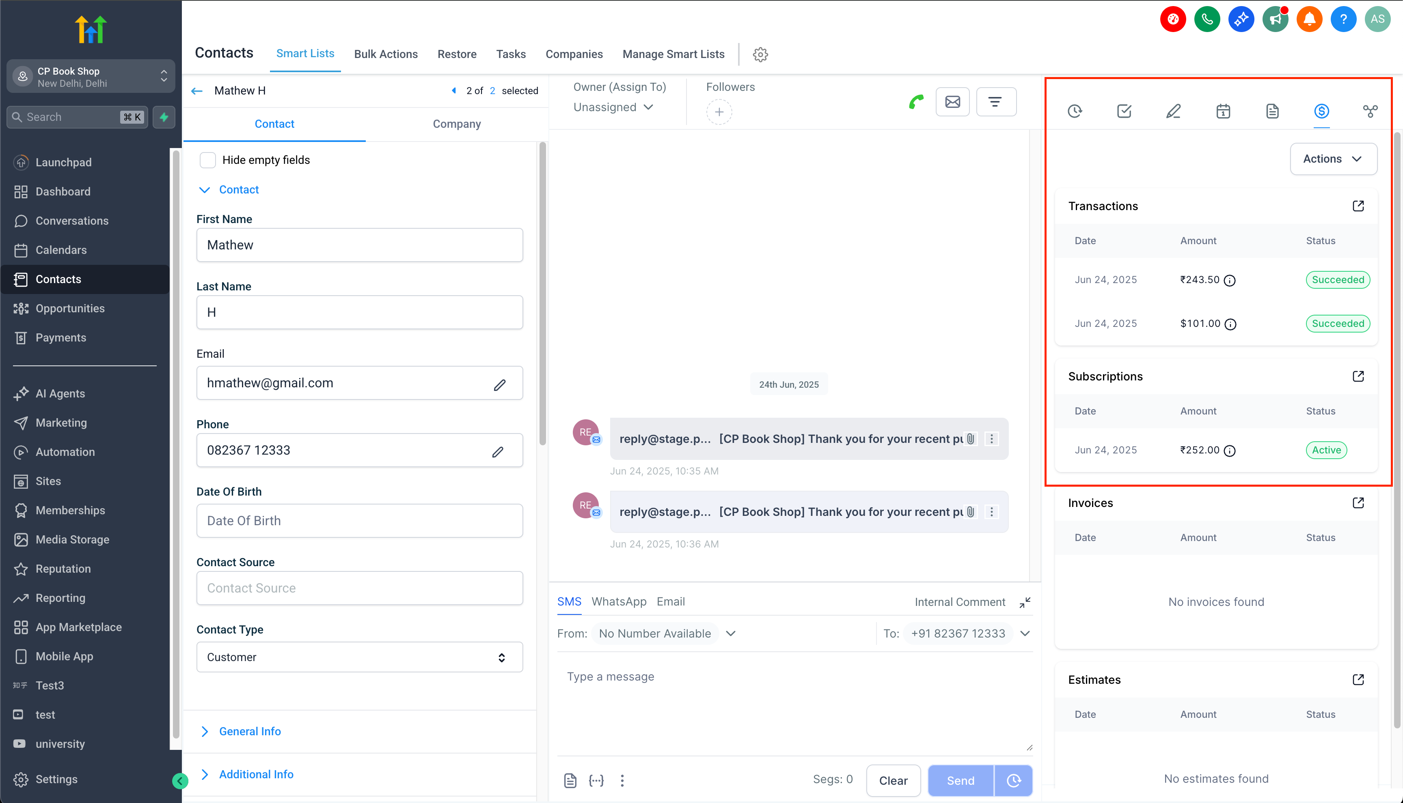Viewport: 1403px width, 803px height.
Task: Open the Appointments calendar icon tab
Action: pyautogui.click(x=1223, y=112)
